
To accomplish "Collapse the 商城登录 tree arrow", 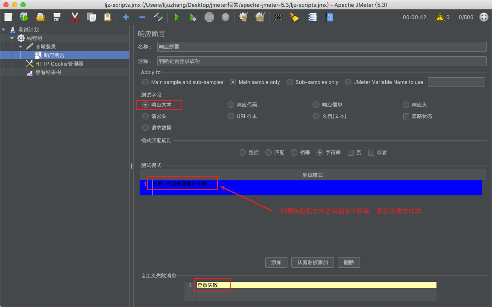I will 20,46.
